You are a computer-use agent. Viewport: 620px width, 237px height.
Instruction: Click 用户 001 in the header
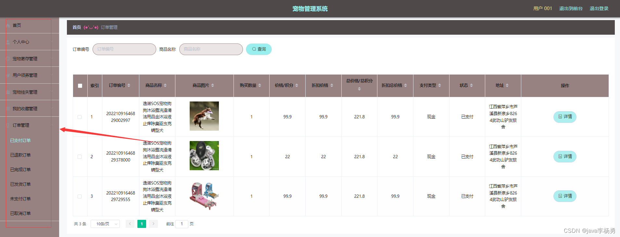pyautogui.click(x=542, y=8)
